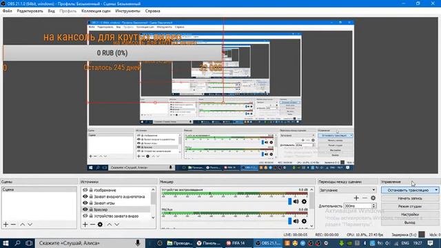Open the Справка menu

[x=153, y=11]
